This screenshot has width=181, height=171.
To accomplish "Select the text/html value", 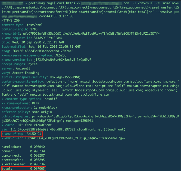I will 35,25.
